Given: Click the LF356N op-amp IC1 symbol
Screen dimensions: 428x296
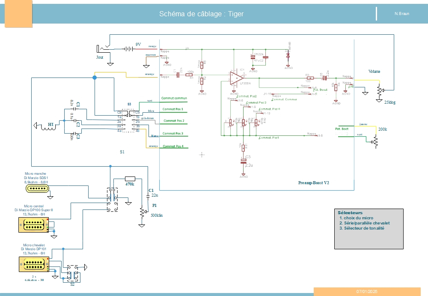Looking at the screenshot, I should (x=236, y=78).
